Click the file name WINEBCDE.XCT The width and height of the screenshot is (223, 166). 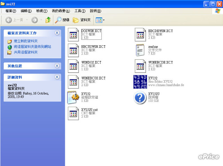(x=160, y=62)
